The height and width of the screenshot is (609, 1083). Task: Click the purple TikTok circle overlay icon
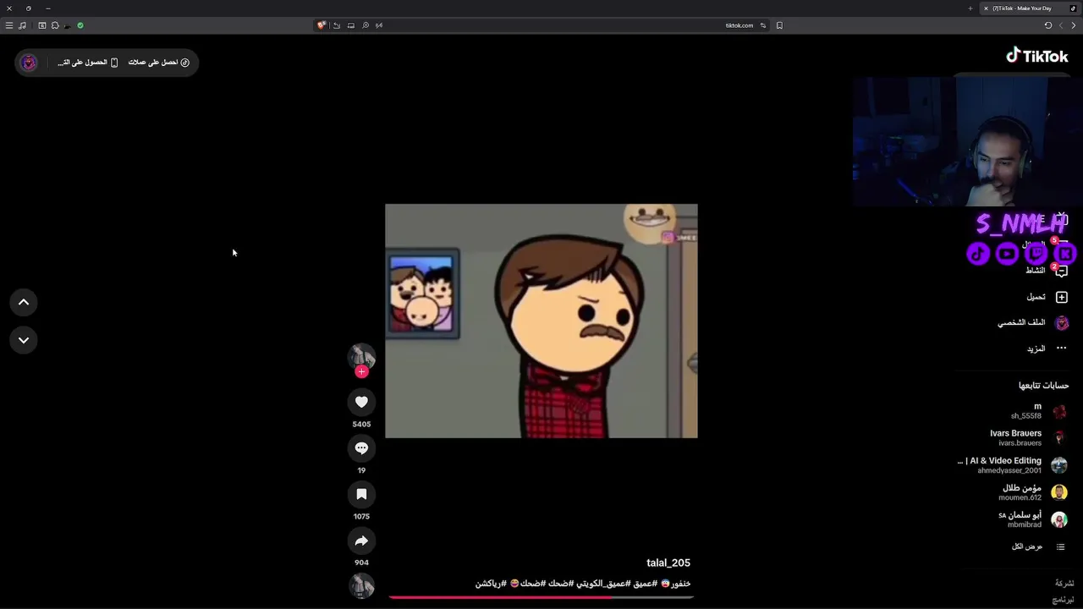click(978, 253)
